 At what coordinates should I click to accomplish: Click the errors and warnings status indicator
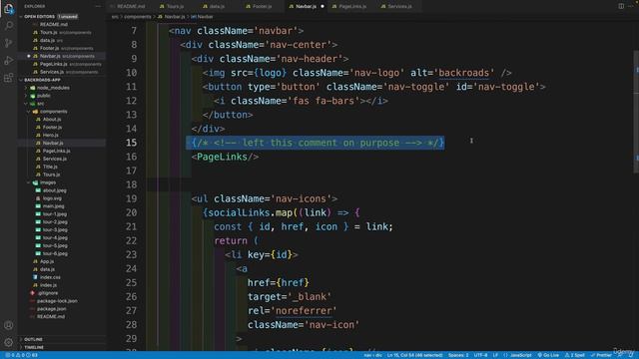21,355
